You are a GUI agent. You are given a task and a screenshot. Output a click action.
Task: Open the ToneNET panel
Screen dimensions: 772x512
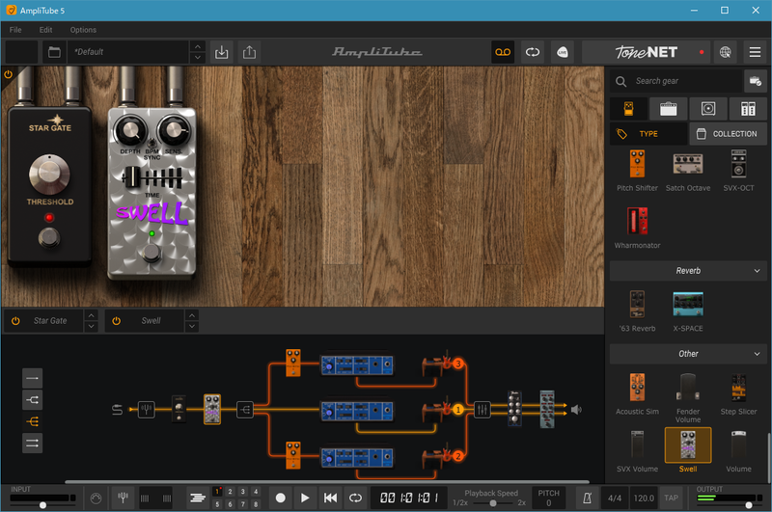tap(646, 52)
